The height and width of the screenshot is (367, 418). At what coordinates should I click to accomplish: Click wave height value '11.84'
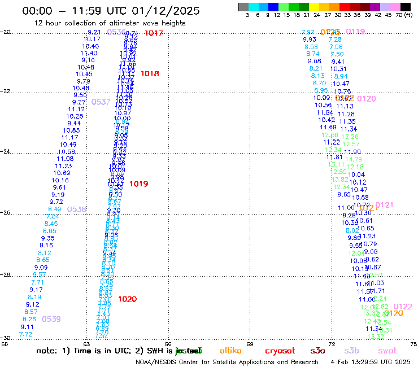tap(325, 112)
